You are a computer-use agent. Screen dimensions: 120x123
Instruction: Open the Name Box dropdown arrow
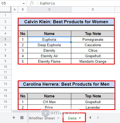(23, 4)
